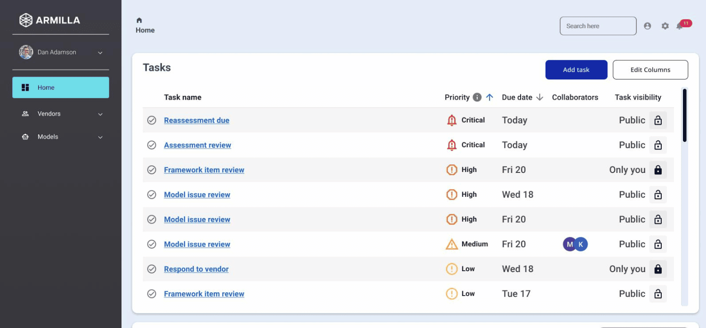The image size is (706, 328).
Task: Select Home in the sidebar
Action: pyautogui.click(x=61, y=87)
